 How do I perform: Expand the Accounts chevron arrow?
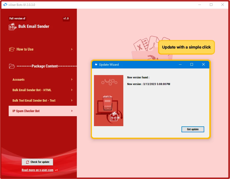tap(72, 79)
